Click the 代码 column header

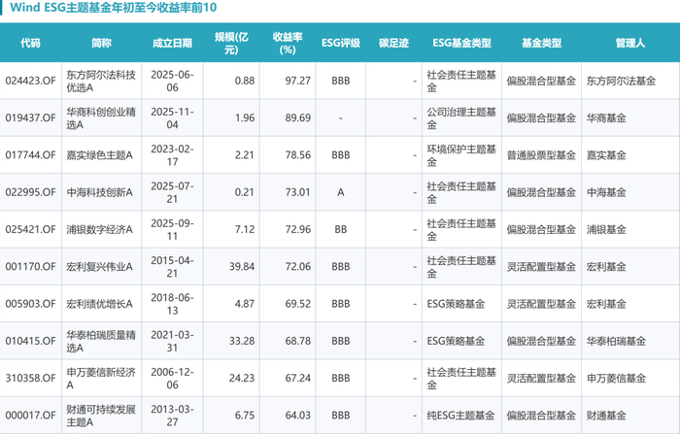coord(30,43)
